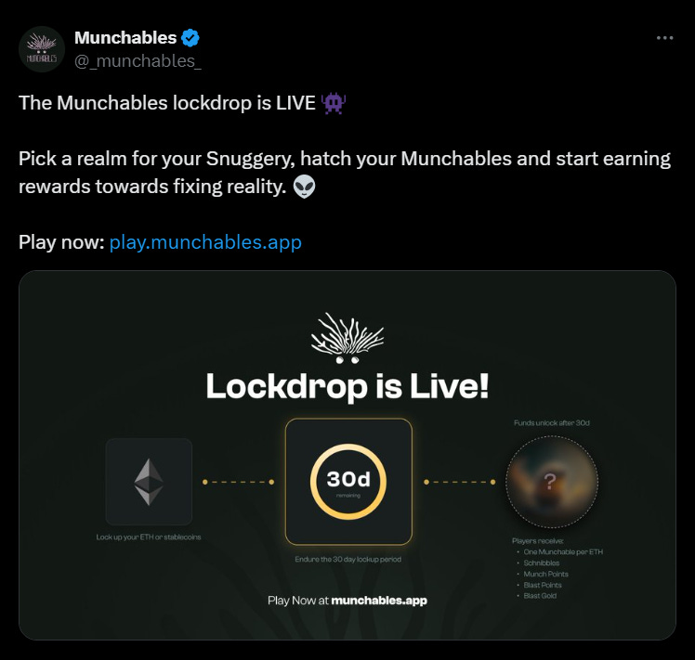Click the white Munchables creature logo
The width and height of the screenshot is (695, 660).
tap(347, 339)
